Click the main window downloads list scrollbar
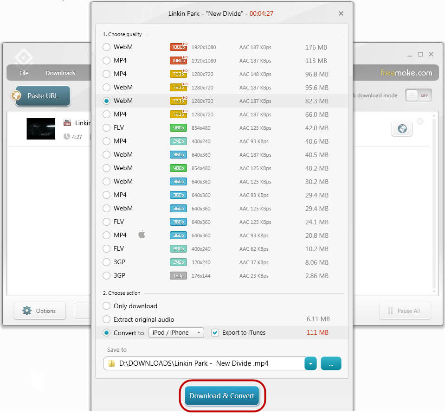 pos(434,203)
